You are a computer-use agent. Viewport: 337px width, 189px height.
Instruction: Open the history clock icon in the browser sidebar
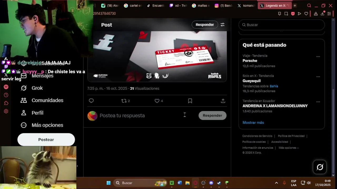[6, 95]
